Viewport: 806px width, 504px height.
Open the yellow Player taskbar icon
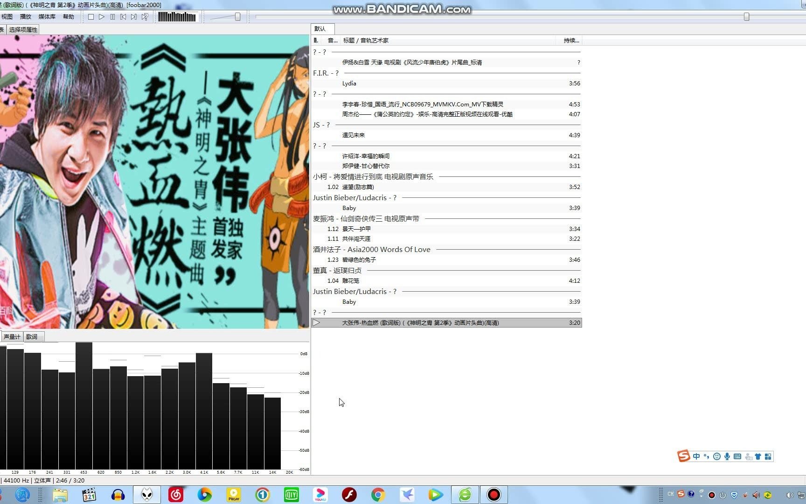234,495
